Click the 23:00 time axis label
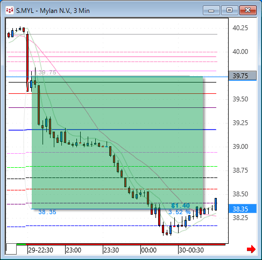Viewport: 262px width, 260px height. click(74, 250)
